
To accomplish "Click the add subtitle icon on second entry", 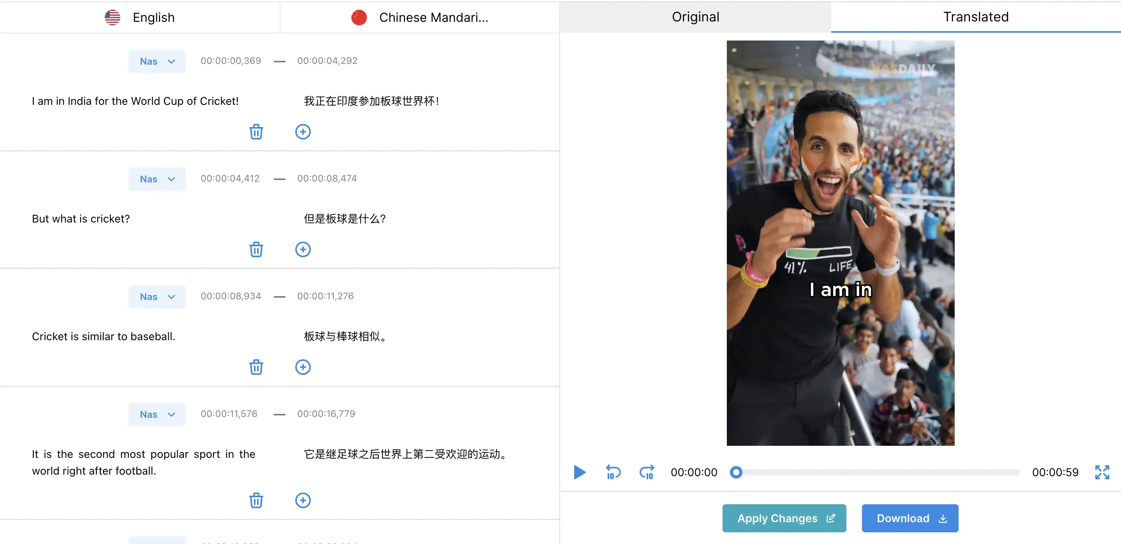I will [302, 249].
